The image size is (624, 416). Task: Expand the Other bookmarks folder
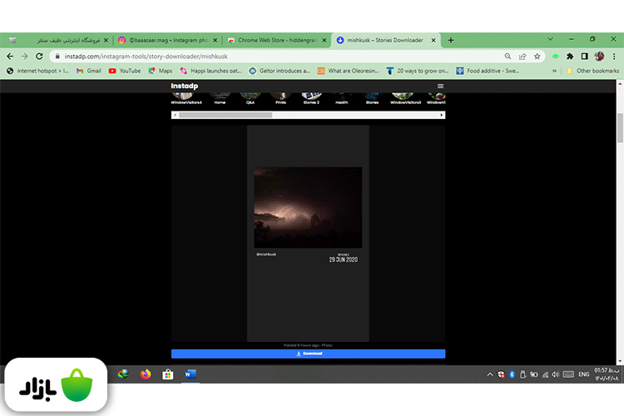click(x=592, y=72)
